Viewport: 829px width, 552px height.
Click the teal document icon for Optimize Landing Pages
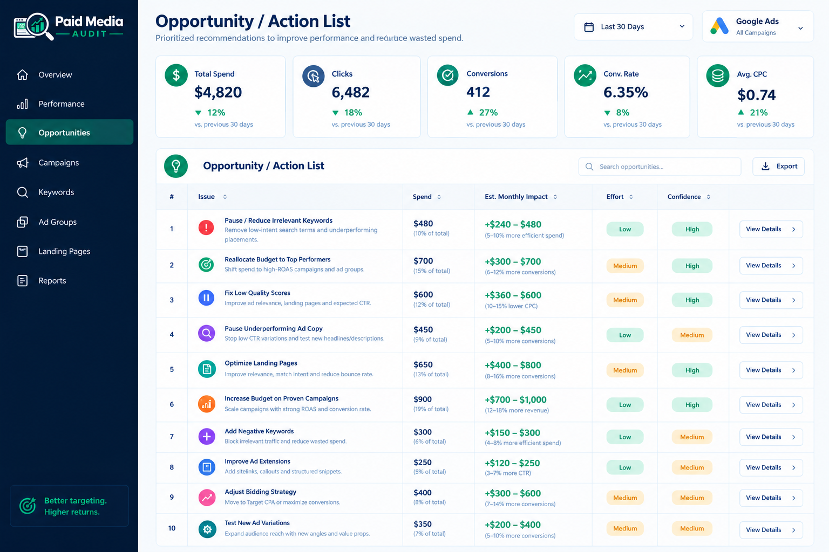pos(206,369)
